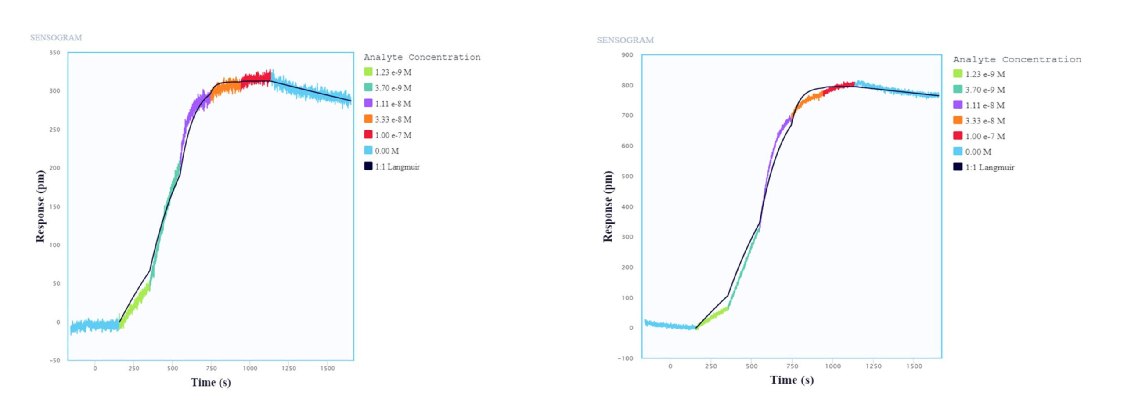Click the Time (s) axis title under left chart
The image size is (1124, 409).
(211, 382)
